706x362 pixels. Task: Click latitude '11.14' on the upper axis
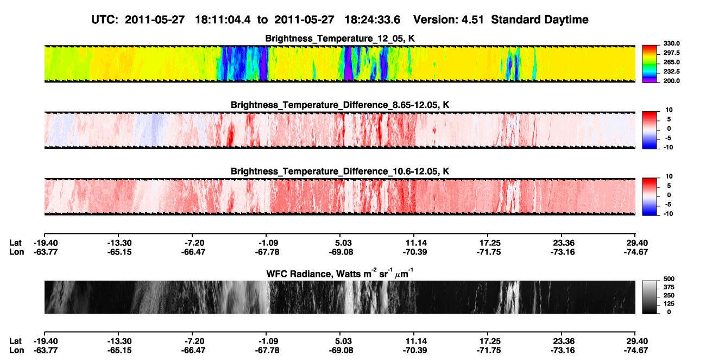(x=415, y=243)
